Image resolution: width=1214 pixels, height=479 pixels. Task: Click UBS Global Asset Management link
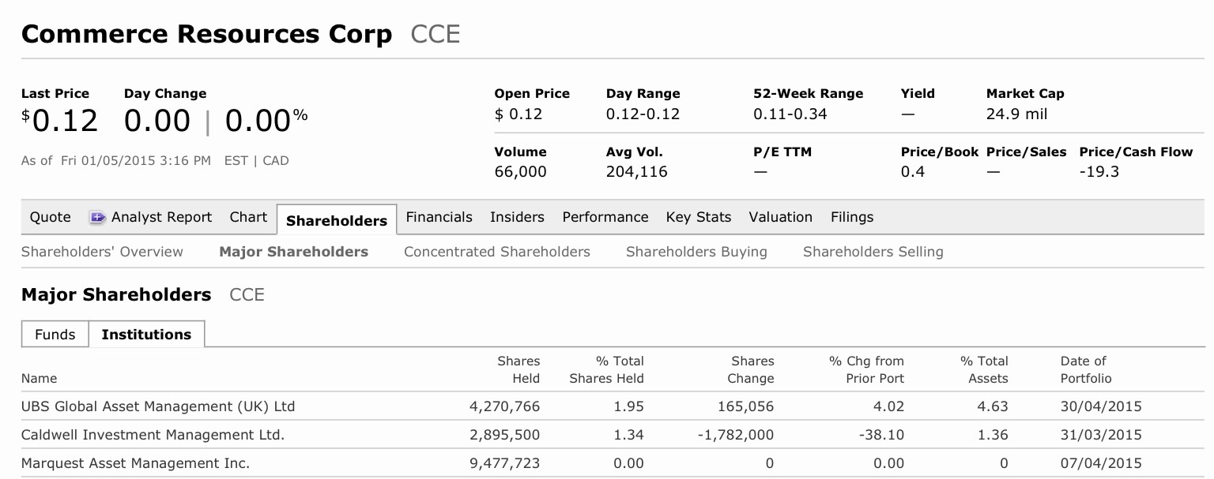click(157, 406)
